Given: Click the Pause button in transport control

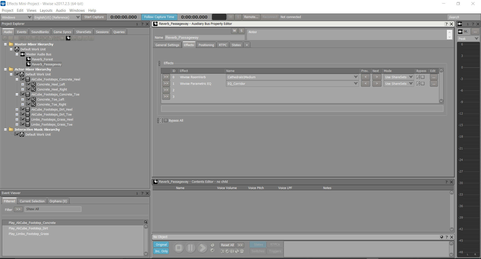Looking at the screenshot, I should point(190,248).
